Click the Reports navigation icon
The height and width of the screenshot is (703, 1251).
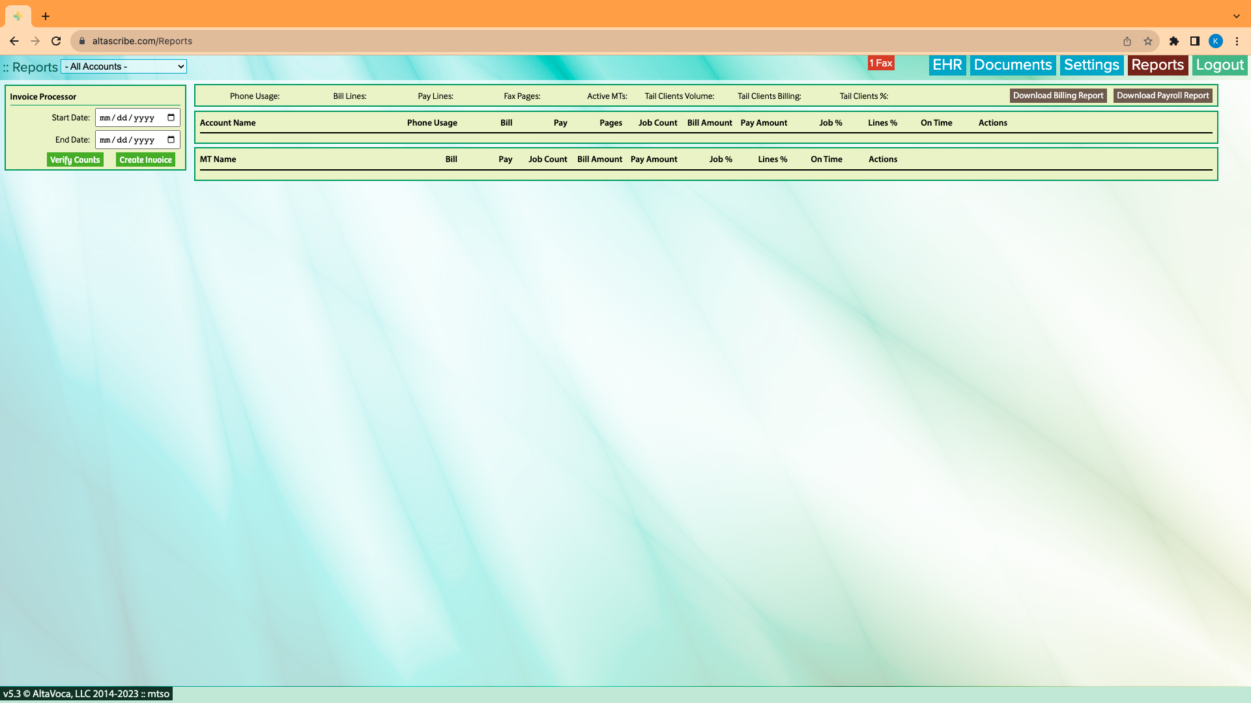[1158, 65]
